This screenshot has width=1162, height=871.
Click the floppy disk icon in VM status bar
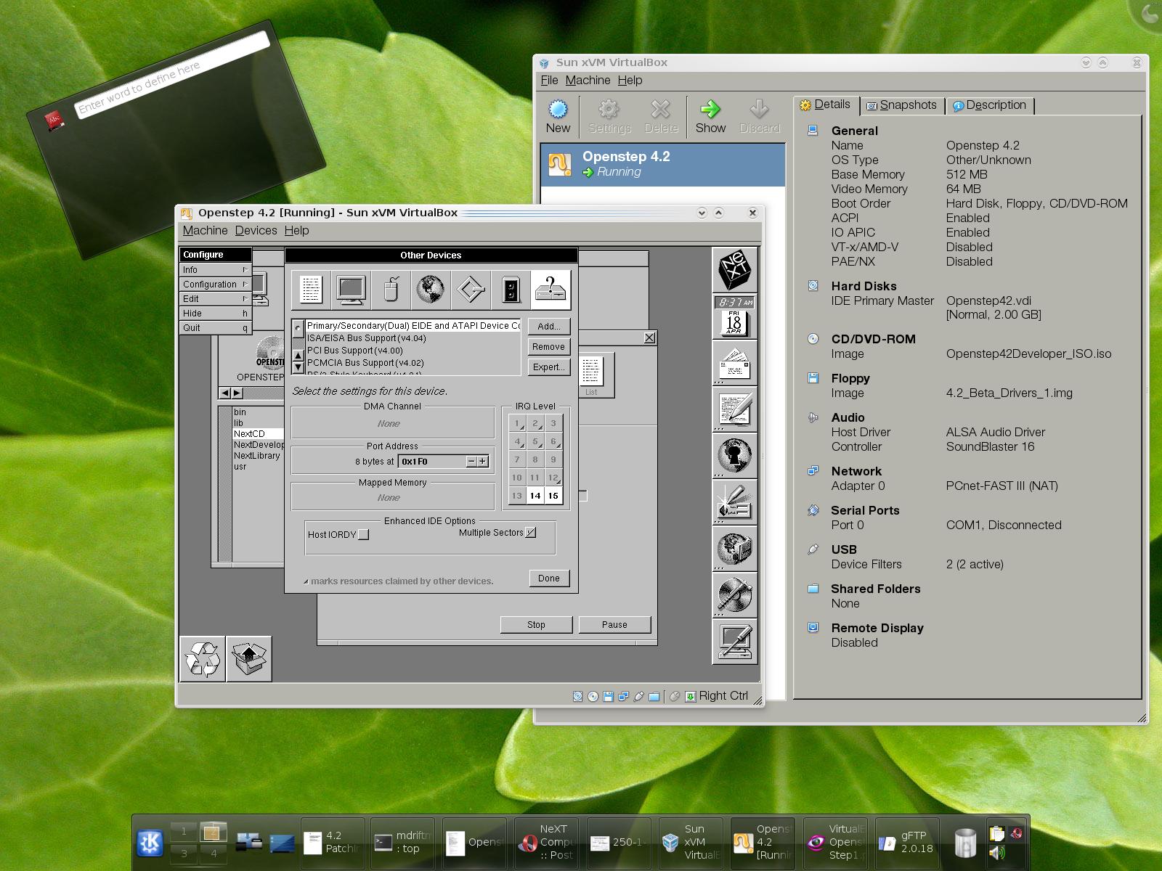click(607, 696)
